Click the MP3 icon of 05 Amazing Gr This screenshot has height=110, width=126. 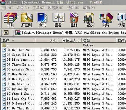coord(4,69)
